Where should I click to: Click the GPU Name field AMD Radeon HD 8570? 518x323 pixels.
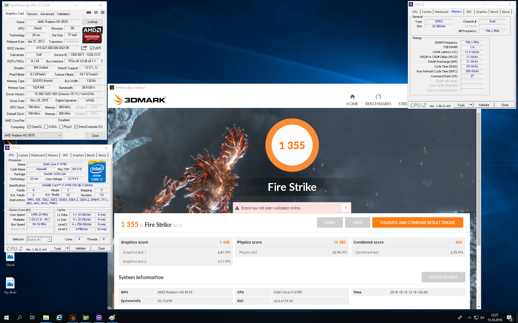tap(53, 22)
